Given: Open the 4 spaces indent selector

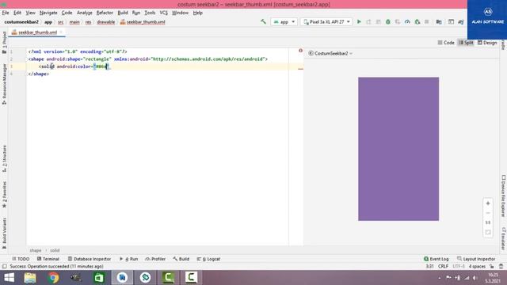Looking at the screenshot, I should click(477, 266).
